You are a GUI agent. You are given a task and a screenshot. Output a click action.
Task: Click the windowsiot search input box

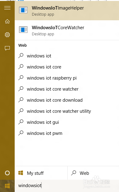click(67, 186)
